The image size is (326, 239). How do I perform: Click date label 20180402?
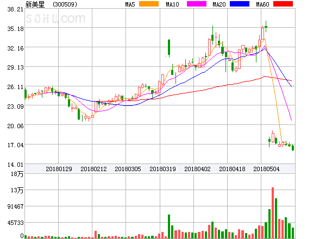(x=197, y=169)
